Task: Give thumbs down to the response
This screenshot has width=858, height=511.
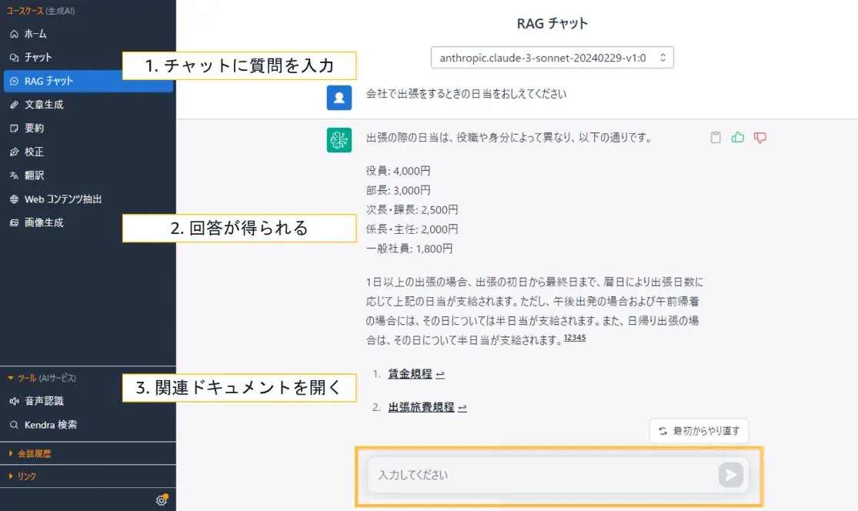Action: [760, 136]
